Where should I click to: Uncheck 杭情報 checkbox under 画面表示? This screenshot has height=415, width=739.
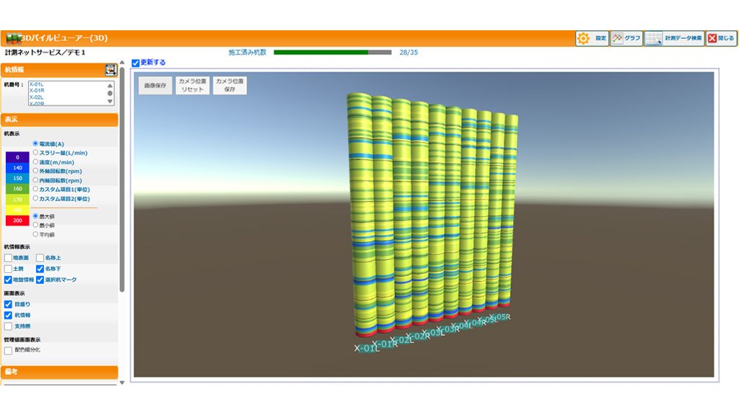tap(8, 316)
